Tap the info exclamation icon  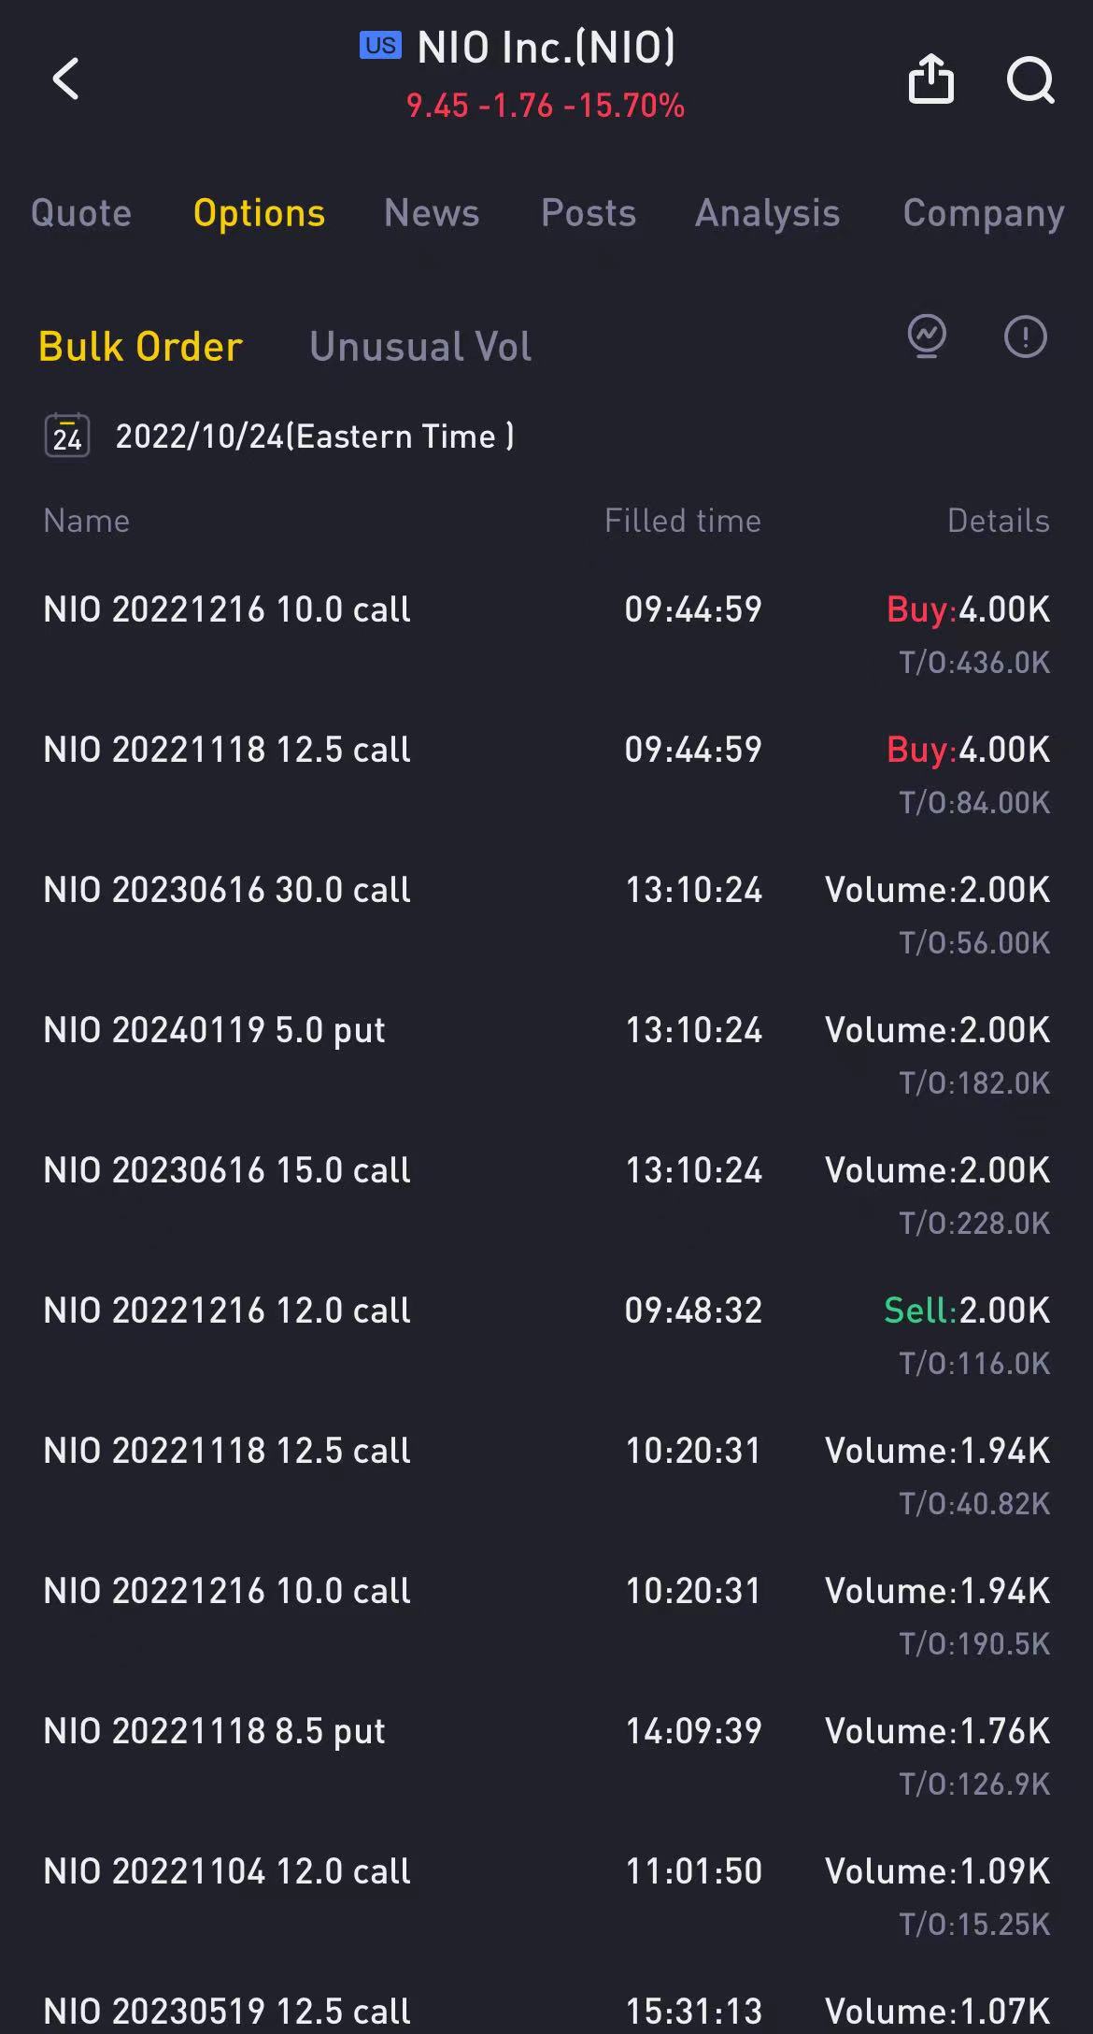click(x=1026, y=337)
